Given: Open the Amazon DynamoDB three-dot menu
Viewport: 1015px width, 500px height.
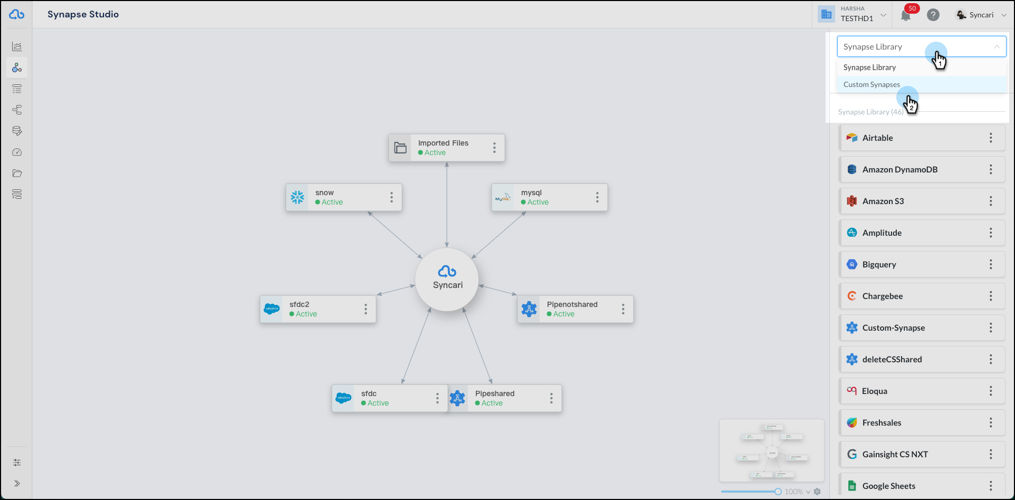Looking at the screenshot, I should point(991,169).
